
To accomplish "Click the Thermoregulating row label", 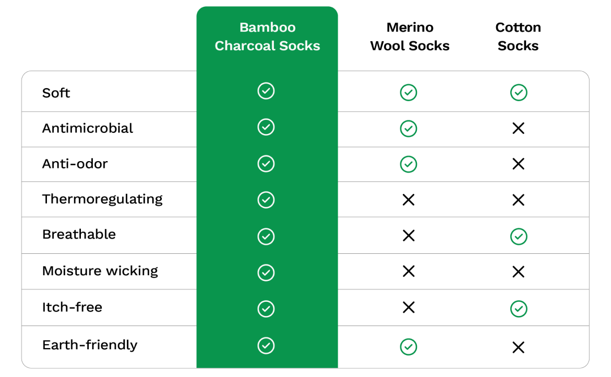I will [x=102, y=200].
